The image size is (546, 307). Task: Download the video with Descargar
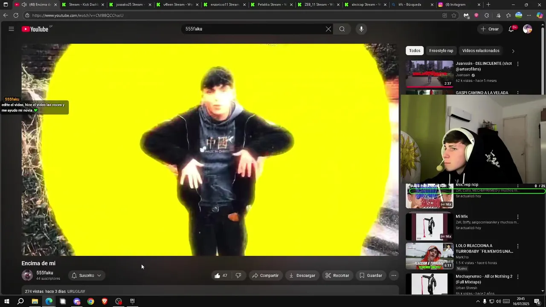tap(302, 275)
